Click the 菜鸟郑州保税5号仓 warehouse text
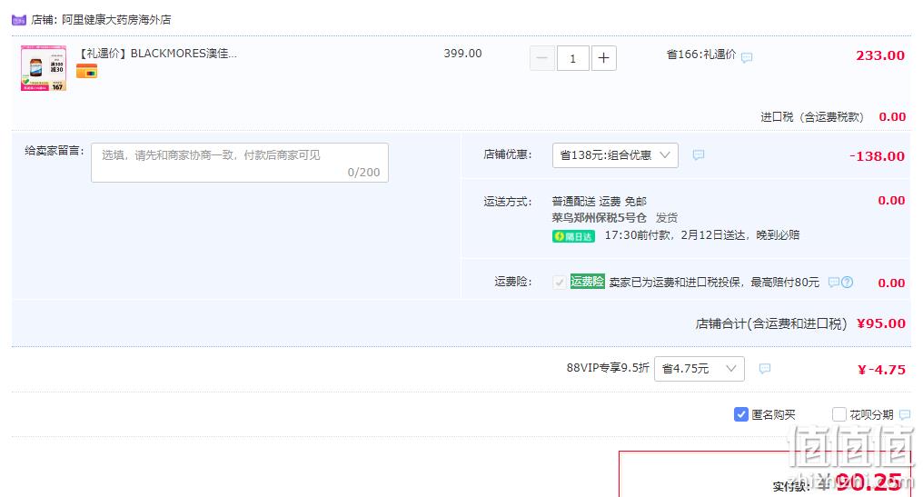Screen dimensions: 923x497 click(x=600, y=218)
